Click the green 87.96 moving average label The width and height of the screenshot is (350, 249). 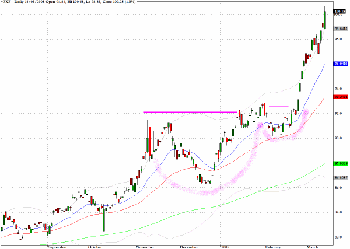pyautogui.click(x=341, y=163)
